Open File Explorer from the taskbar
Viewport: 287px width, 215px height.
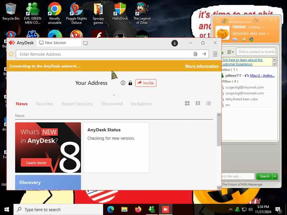[124, 209]
